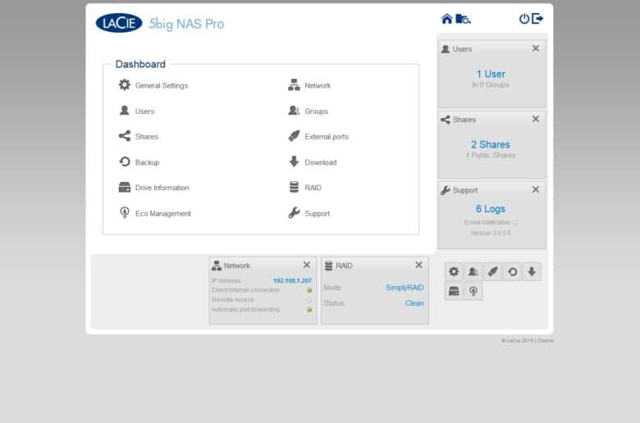Screen dimensions: 640x423
Task: Click 'Direct Internet connection' status row
Action: [x=262, y=290]
